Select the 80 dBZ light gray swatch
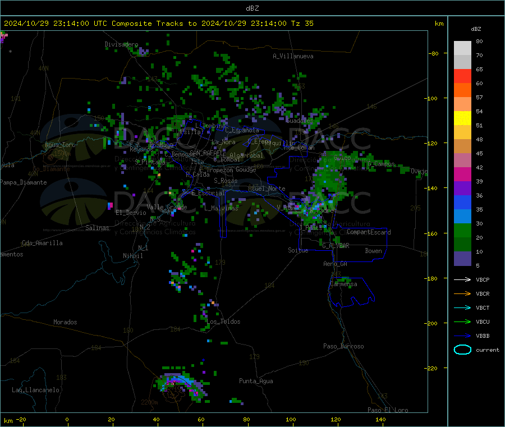 (x=462, y=48)
